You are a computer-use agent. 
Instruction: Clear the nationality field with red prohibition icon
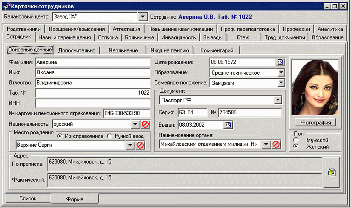[145, 124]
